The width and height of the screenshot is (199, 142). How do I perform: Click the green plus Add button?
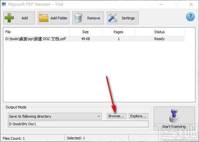(x=19, y=18)
